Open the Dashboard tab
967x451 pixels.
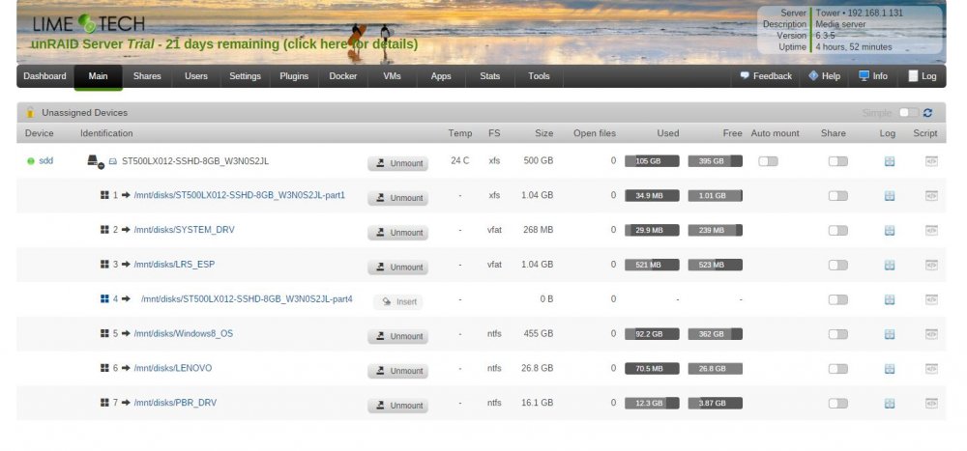pos(45,76)
